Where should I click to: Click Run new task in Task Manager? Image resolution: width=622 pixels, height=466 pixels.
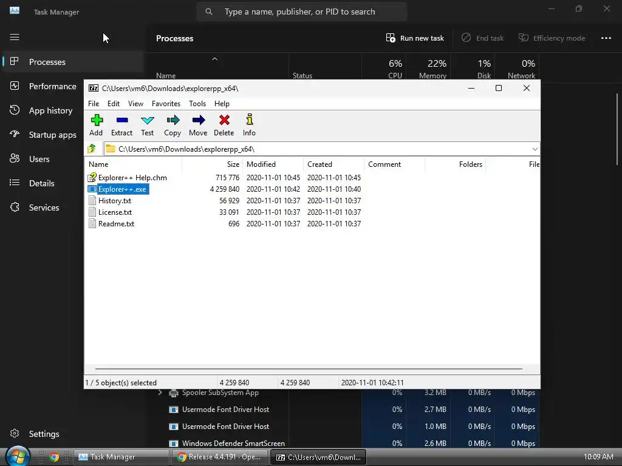(x=415, y=38)
